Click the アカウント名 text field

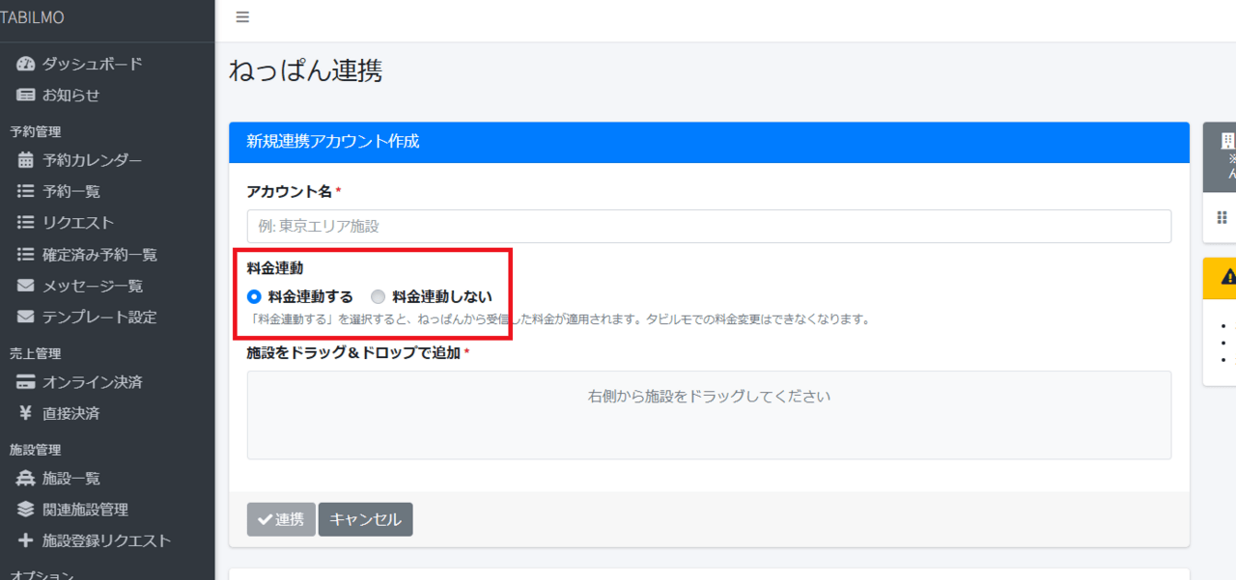pos(709,227)
